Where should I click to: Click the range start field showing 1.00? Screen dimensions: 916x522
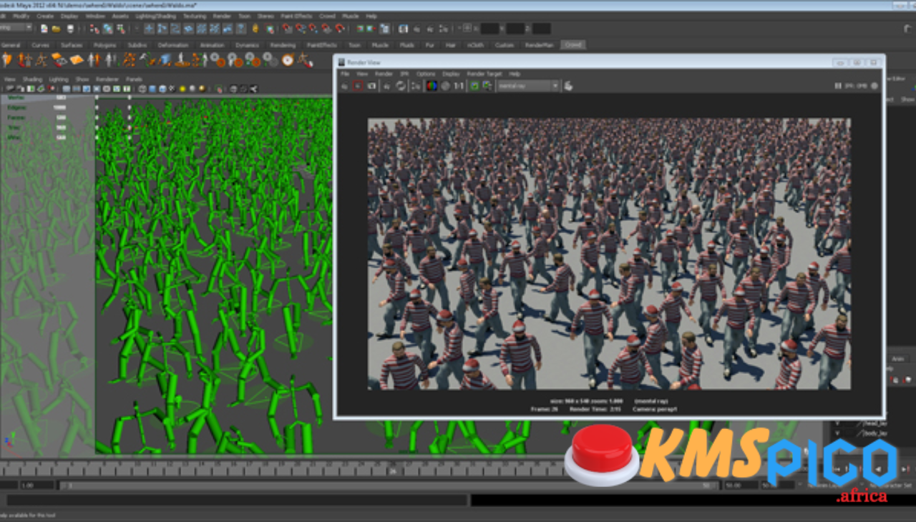point(34,486)
